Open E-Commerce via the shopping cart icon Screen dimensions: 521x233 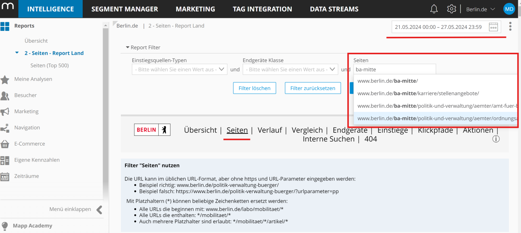click(x=5, y=143)
